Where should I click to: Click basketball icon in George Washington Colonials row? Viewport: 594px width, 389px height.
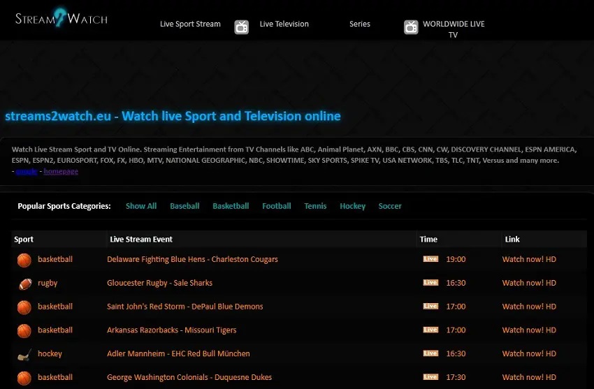pos(24,378)
